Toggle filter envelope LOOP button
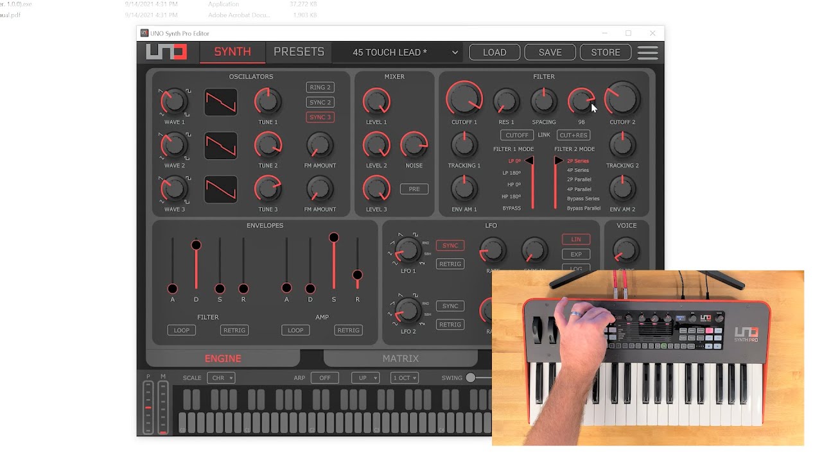 [182, 330]
